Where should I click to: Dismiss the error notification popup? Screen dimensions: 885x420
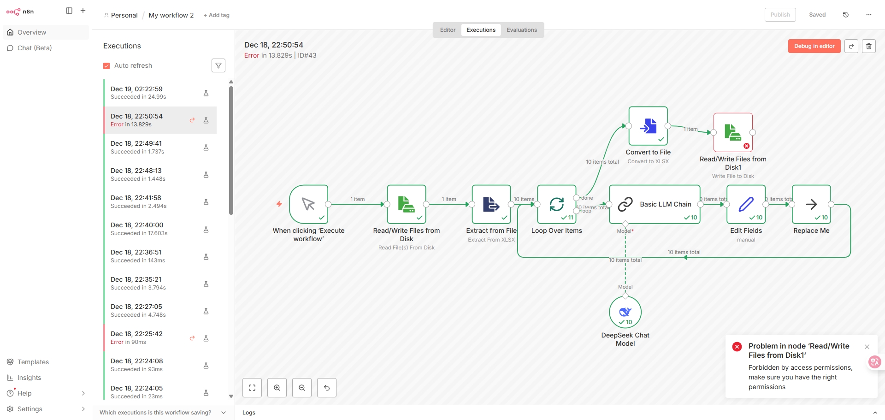click(x=867, y=347)
